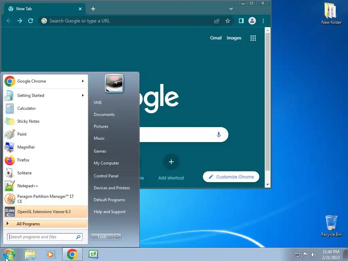
Task: Open shutdown options arrow next to Lock
Action: click(117, 237)
